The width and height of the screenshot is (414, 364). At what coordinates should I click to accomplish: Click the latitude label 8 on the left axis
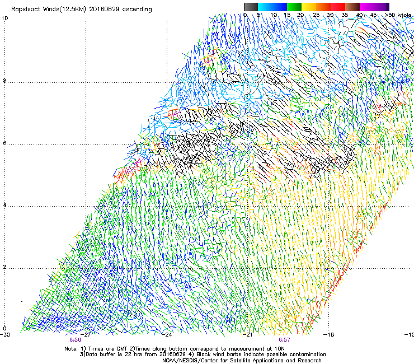click(x=4, y=81)
